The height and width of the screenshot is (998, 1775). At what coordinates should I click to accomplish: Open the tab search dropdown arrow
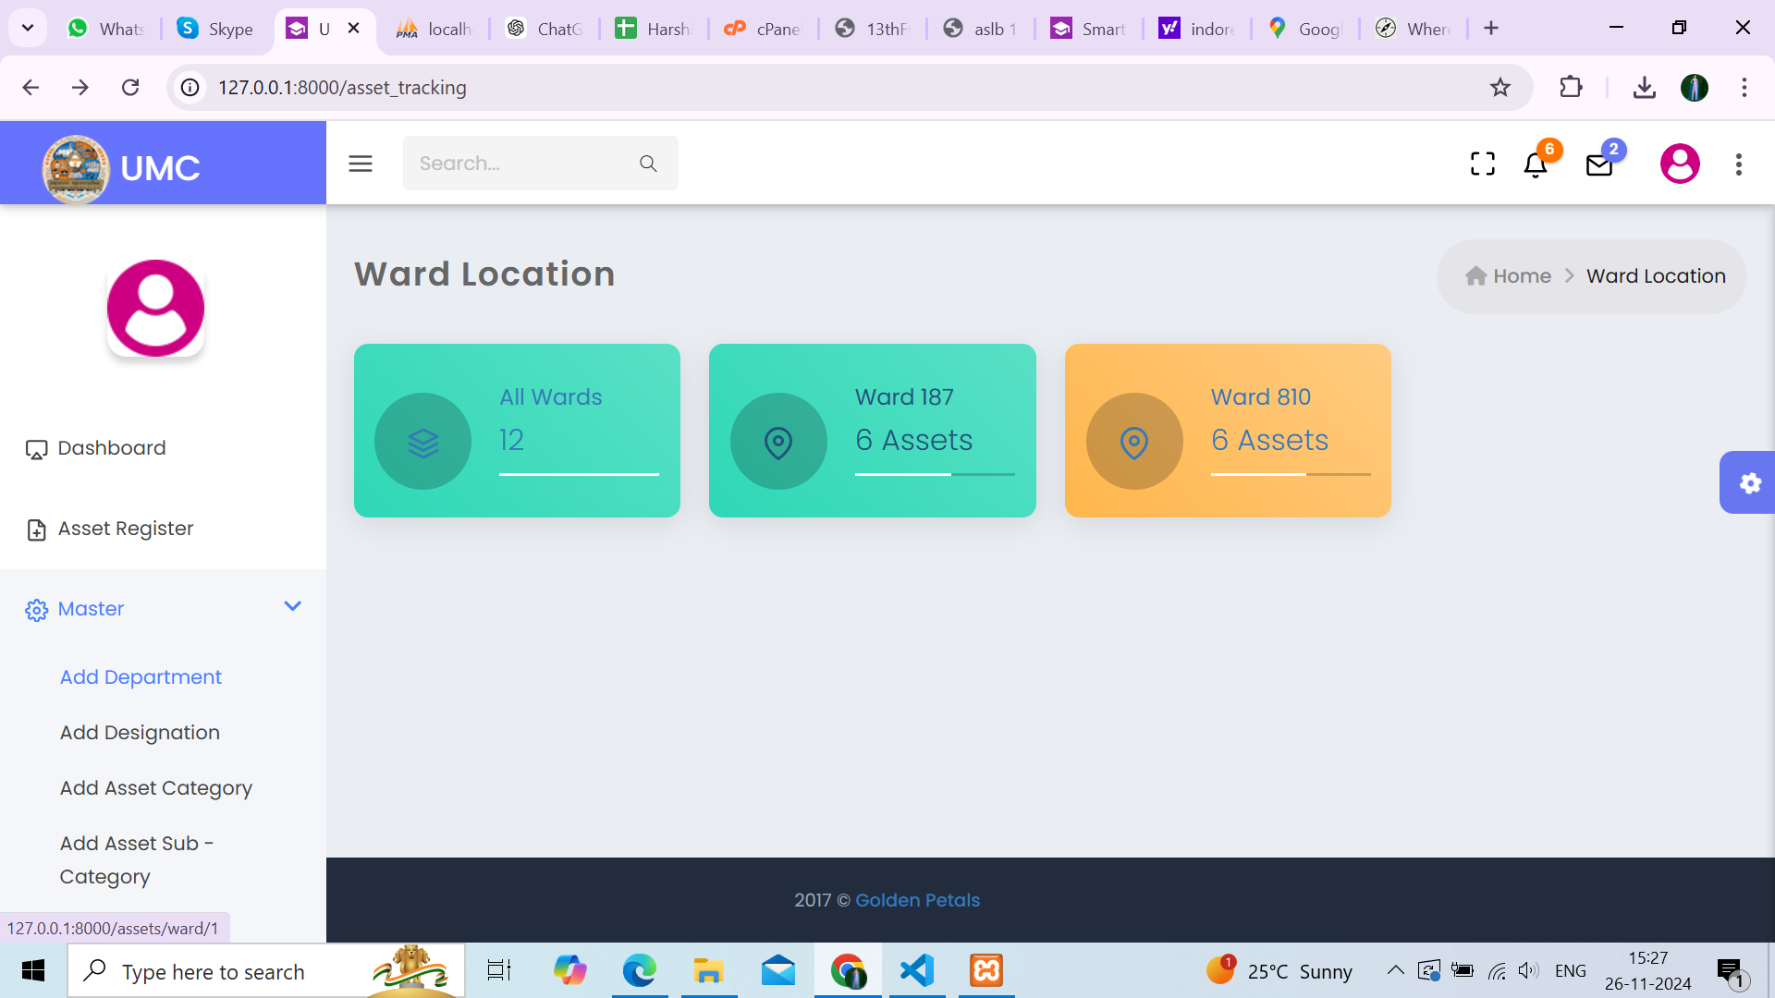28,28
